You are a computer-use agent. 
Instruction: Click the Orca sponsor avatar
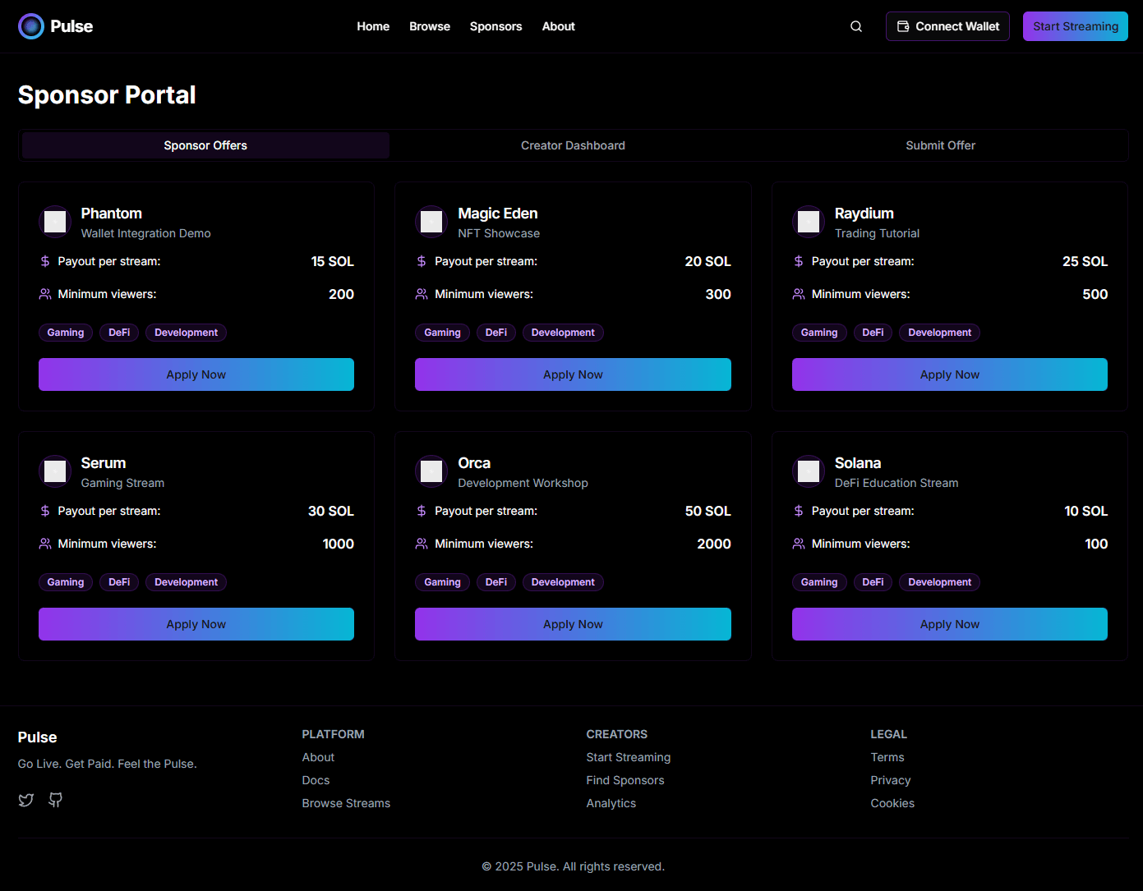click(x=431, y=471)
